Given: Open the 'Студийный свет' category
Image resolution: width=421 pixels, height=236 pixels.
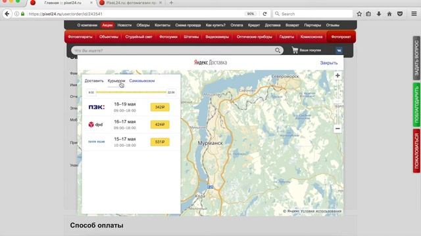Looking at the screenshot, I should pos(139,37).
